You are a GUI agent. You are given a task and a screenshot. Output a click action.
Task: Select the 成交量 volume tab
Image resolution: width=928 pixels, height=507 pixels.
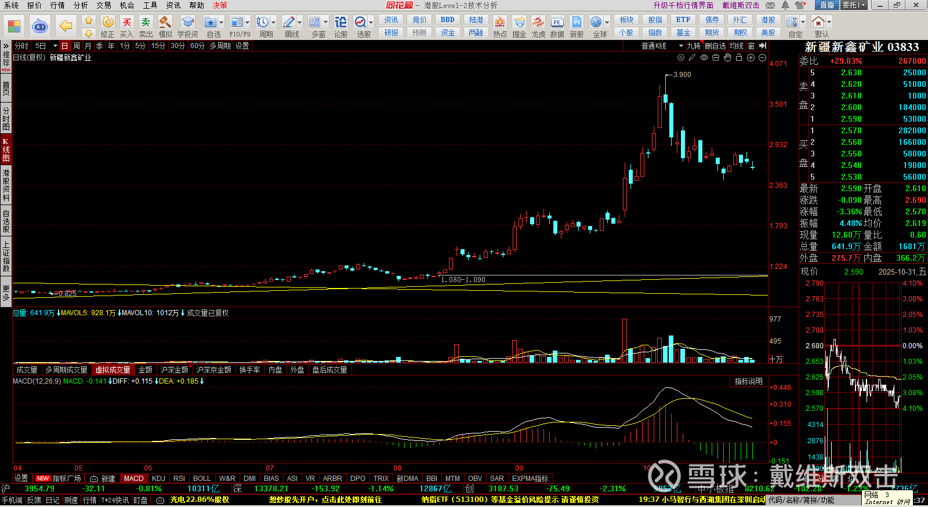tap(27, 370)
